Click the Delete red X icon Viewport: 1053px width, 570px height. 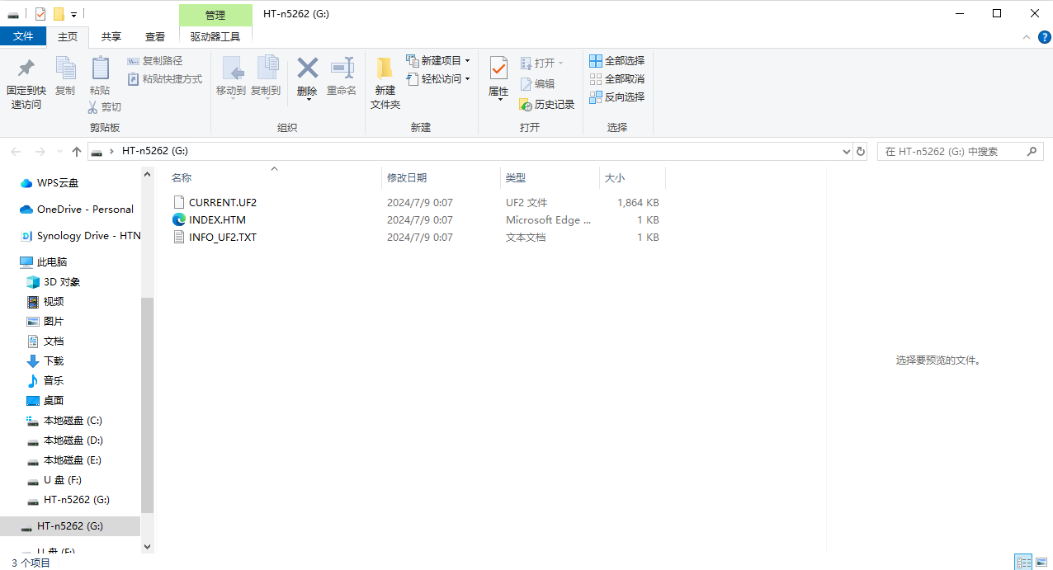pyautogui.click(x=307, y=68)
